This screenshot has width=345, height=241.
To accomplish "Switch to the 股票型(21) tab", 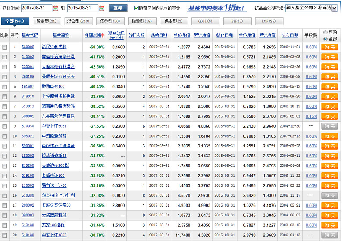I will [x=47, y=21].
